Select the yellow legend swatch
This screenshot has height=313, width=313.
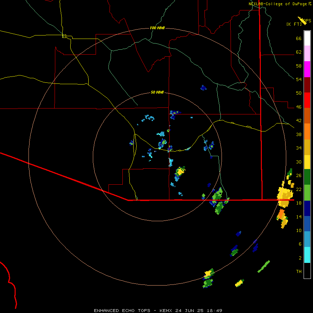pyautogui.click(x=307, y=162)
